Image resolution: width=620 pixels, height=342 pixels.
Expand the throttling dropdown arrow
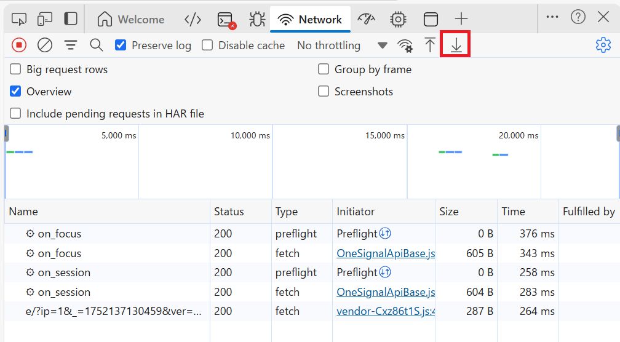pyautogui.click(x=383, y=46)
